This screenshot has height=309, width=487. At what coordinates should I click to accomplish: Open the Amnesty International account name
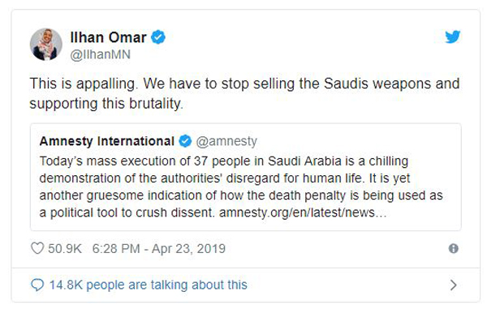click(x=107, y=141)
